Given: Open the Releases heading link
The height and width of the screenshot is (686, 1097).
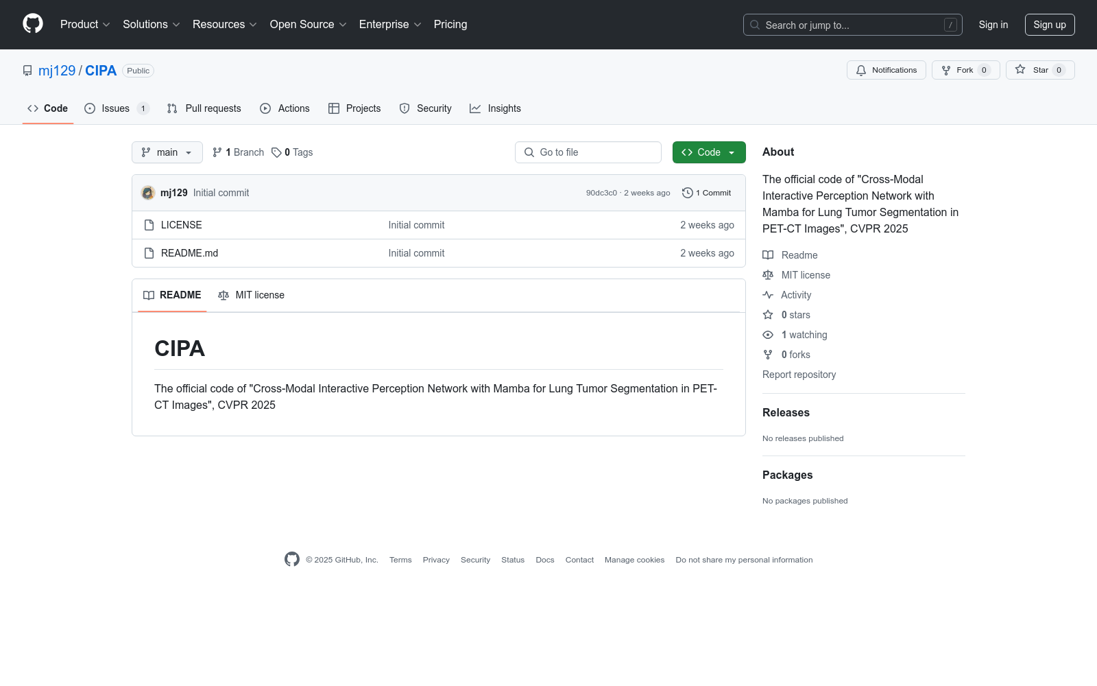Looking at the screenshot, I should [786, 412].
